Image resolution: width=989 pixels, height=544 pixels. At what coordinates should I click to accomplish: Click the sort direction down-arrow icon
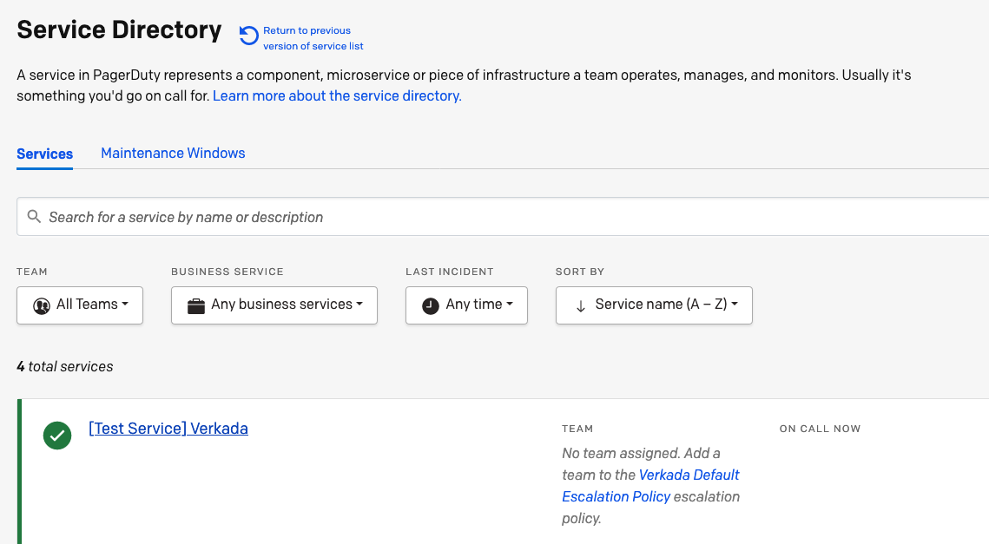pyautogui.click(x=581, y=305)
